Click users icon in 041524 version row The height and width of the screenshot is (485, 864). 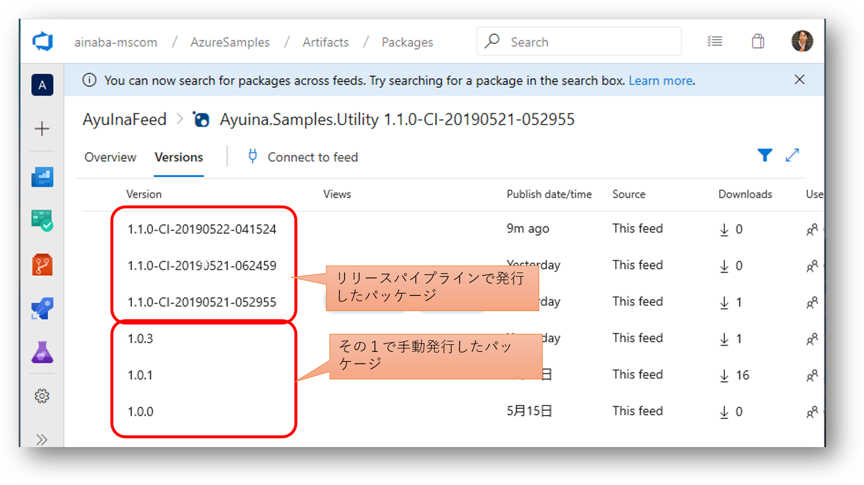[x=812, y=229]
